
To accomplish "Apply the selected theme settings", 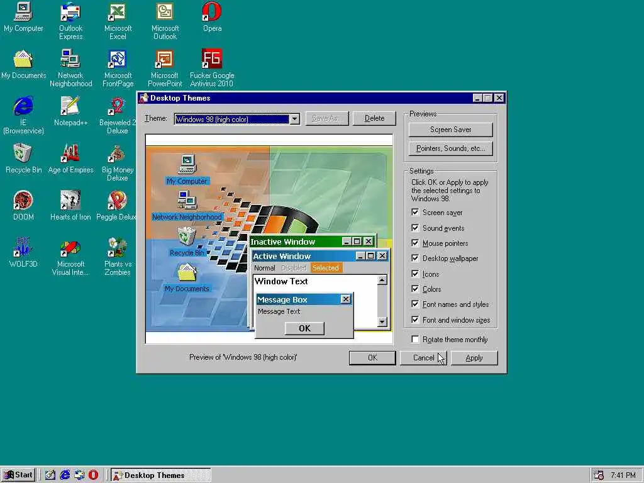I will click(474, 358).
